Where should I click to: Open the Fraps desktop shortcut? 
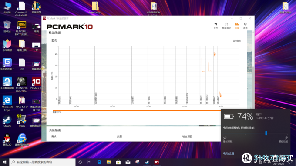(22, 121)
